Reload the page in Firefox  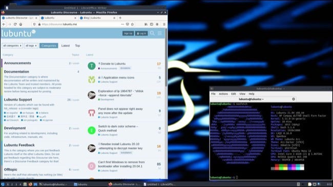tap(15, 24)
